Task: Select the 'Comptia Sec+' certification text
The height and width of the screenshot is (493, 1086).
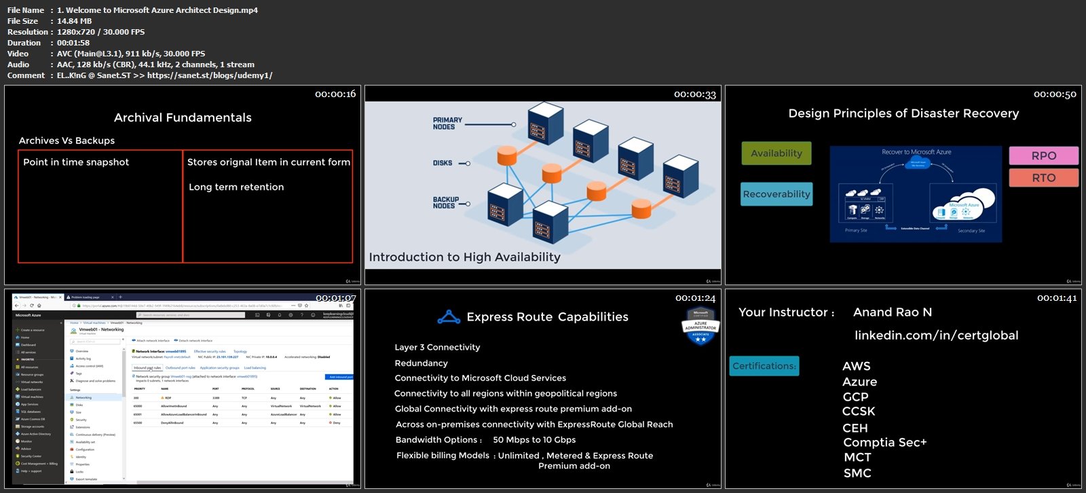Action: [x=885, y=443]
